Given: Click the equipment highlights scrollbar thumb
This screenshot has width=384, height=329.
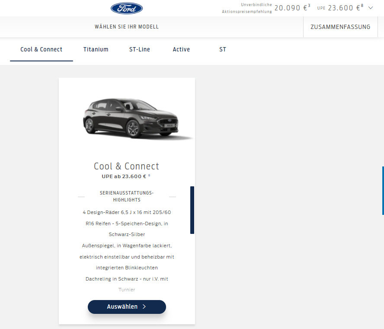Looking at the screenshot, I should (192, 210).
